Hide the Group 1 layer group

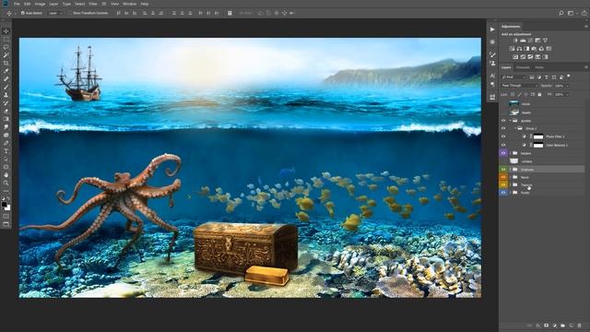503,129
